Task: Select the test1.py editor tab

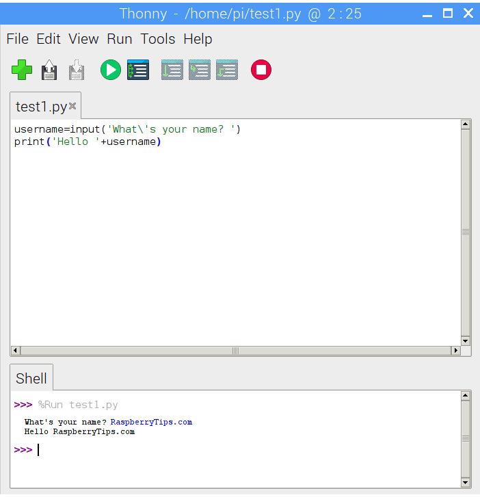Action: (40, 107)
